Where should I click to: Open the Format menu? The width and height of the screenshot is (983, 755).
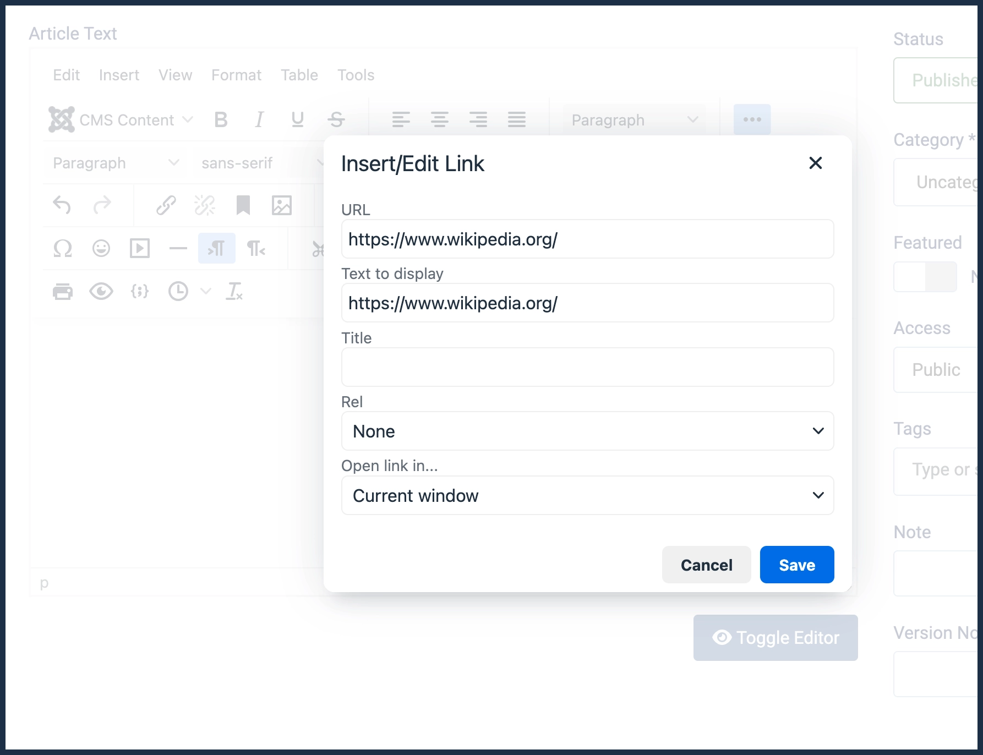coord(236,75)
